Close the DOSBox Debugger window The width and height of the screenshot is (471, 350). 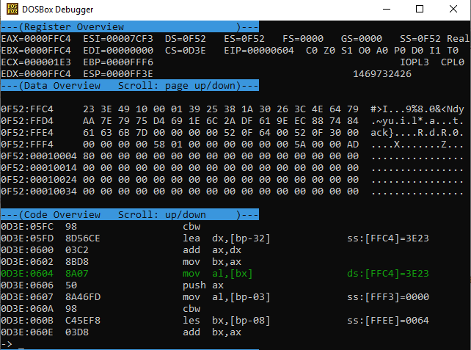(x=453, y=10)
